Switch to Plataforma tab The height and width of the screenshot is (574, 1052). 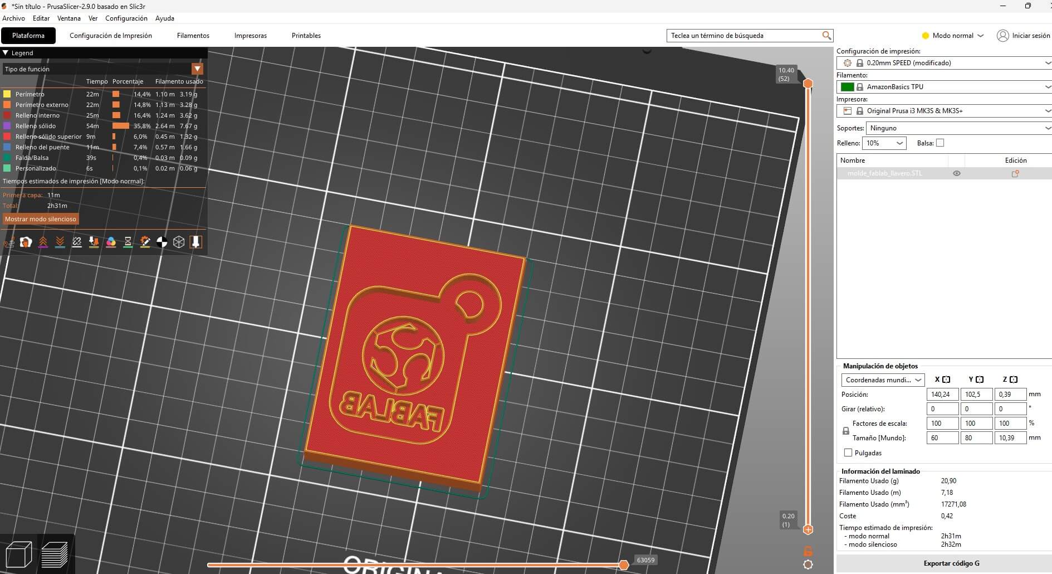[x=28, y=36]
